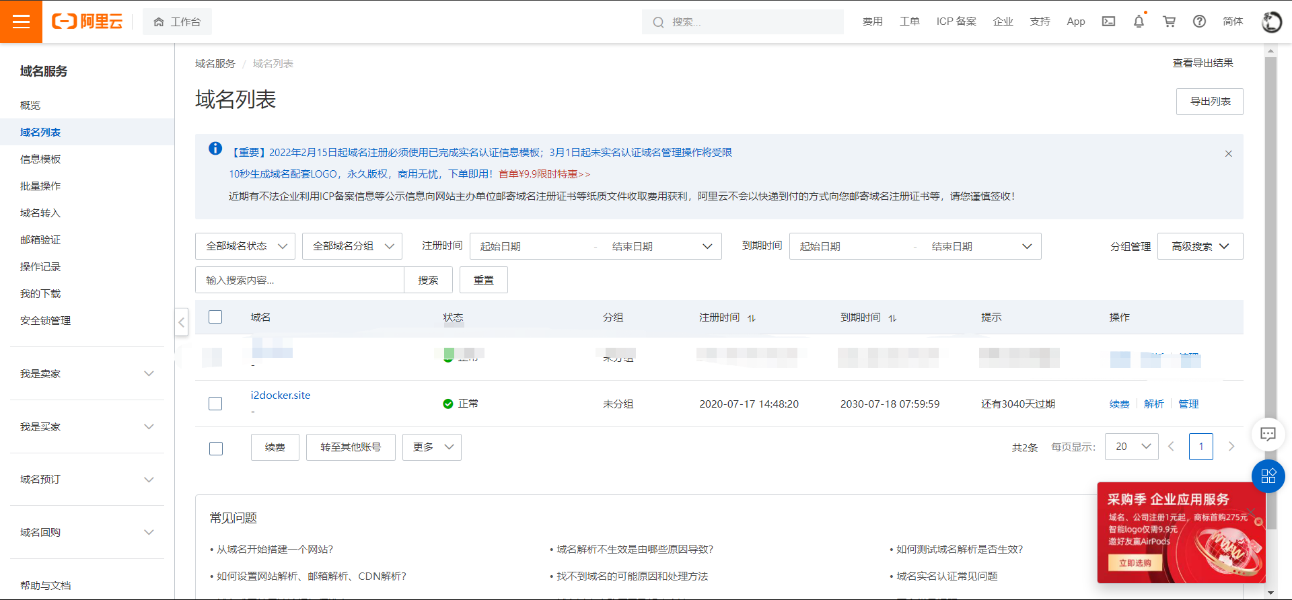Open 全部域名状态 dropdown
The width and height of the screenshot is (1292, 600).
(x=245, y=246)
